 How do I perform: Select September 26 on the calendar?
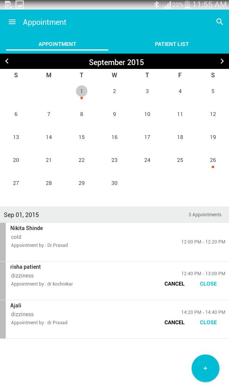pos(213,160)
